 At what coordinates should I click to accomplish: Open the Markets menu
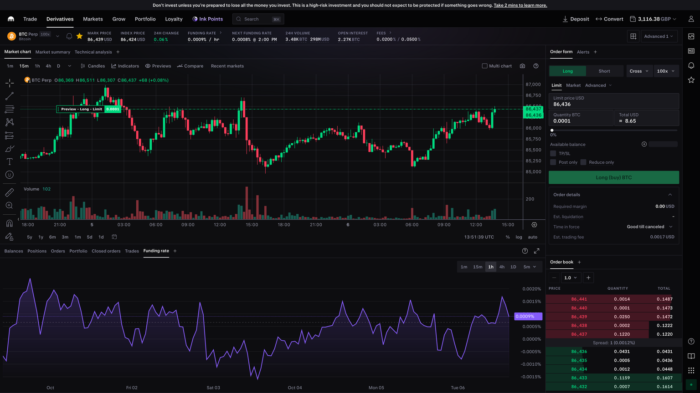[x=93, y=19]
